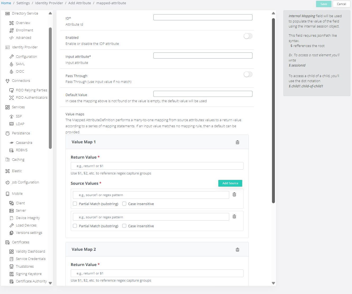Click the FIDO Authenticators icon

(x=11, y=98)
